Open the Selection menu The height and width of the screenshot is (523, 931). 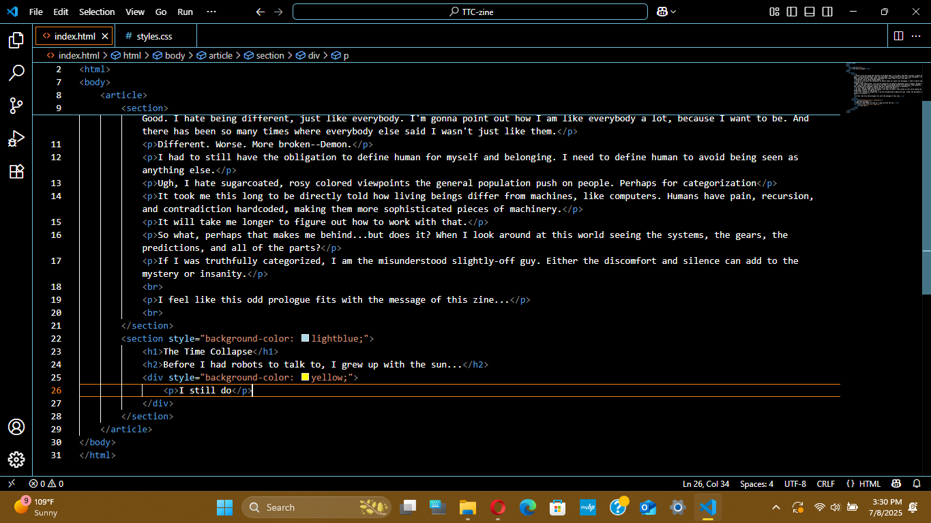coord(97,12)
